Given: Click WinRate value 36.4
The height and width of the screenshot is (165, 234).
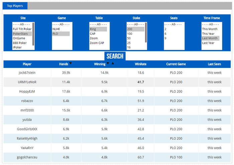Looking at the screenshot, I should [141, 120].
